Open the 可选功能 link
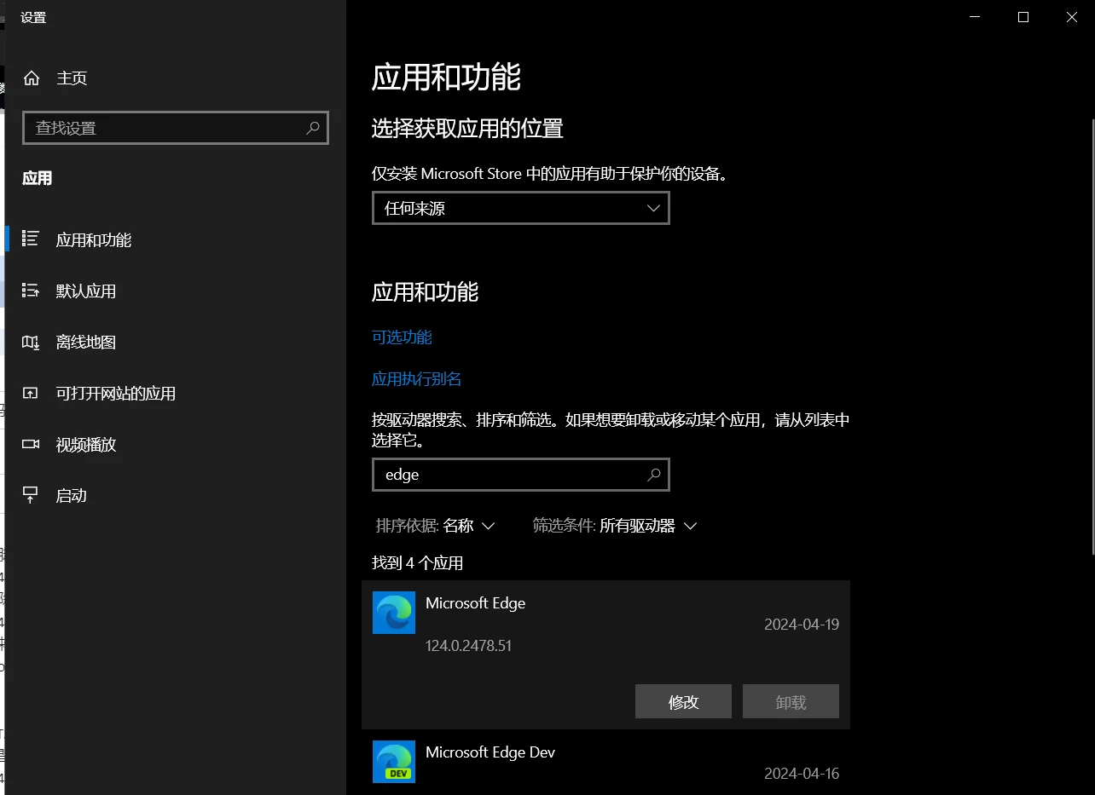The width and height of the screenshot is (1095, 795). [x=402, y=337]
